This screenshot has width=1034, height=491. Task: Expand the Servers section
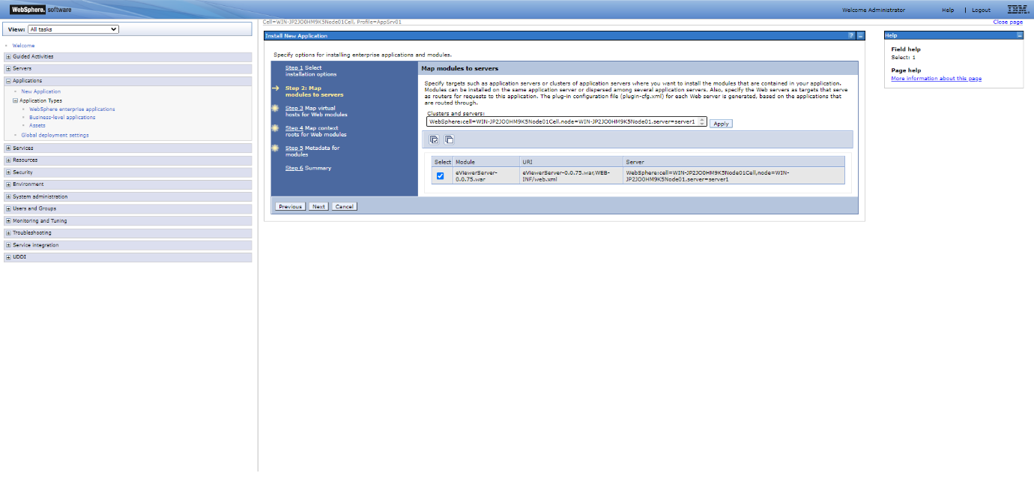point(7,68)
